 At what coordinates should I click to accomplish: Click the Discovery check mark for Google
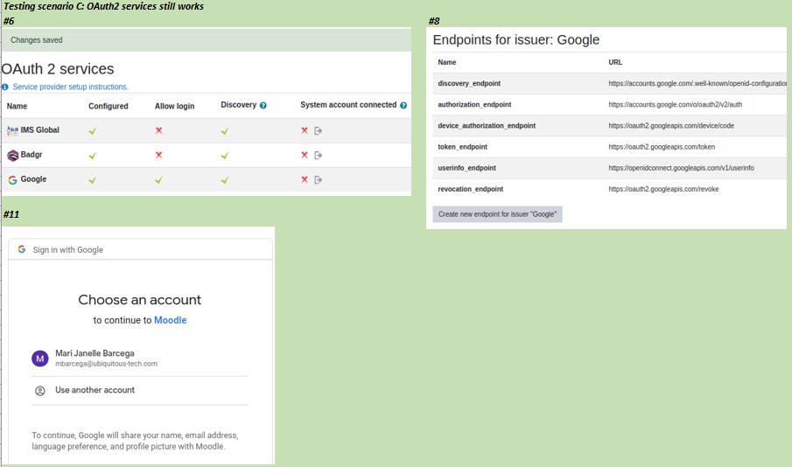(225, 180)
